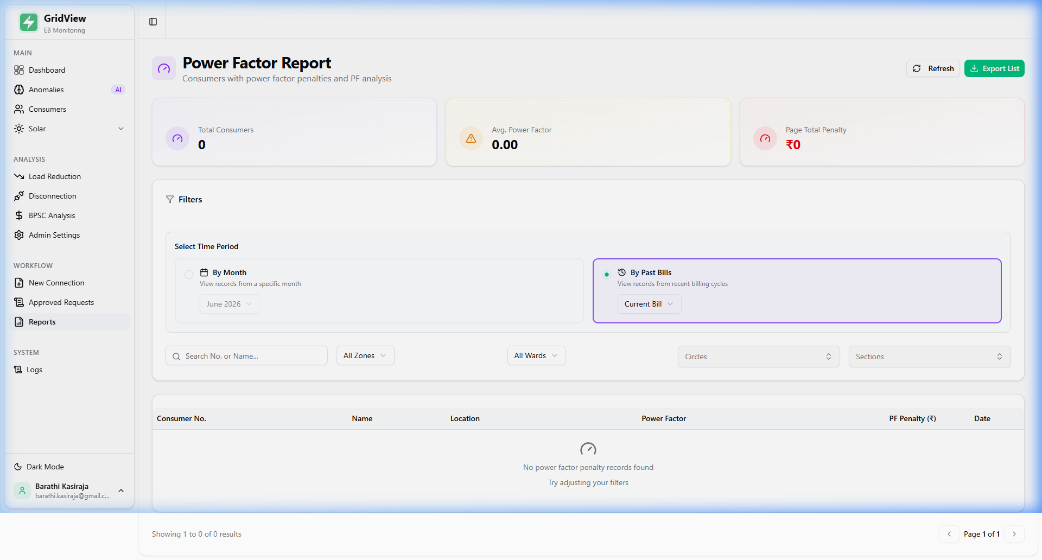This screenshot has width=1042, height=560.
Task: Click the "Page 1 of 1" indicator
Action: (982, 534)
